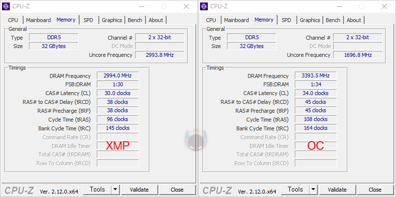The image size is (396, 197).
Task: Click bottom Close button in left CPU-Z window
Action: point(177,190)
